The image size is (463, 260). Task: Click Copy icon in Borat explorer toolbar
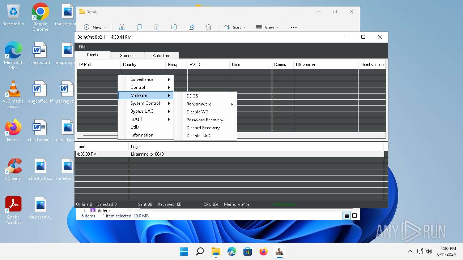(x=139, y=27)
